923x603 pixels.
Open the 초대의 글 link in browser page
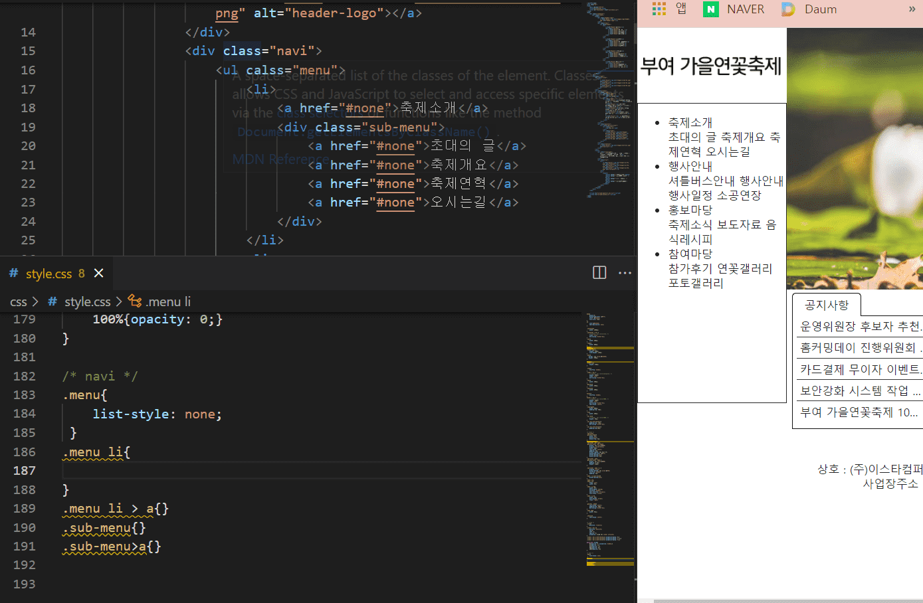click(x=693, y=137)
